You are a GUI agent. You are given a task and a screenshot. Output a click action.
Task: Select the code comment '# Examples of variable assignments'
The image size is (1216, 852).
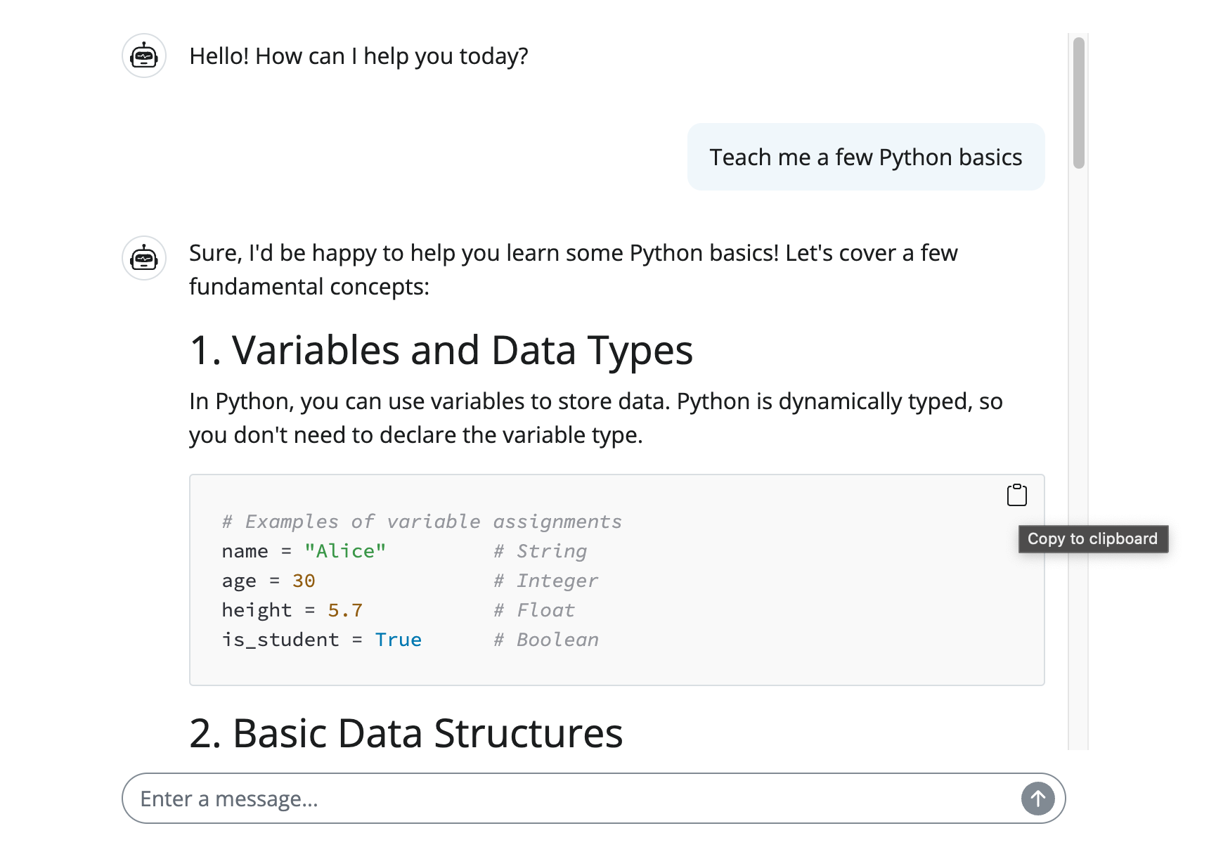(421, 521)
